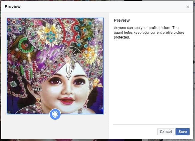Click the "Anyone can see your profile picture" description

(x=149, y=33)
